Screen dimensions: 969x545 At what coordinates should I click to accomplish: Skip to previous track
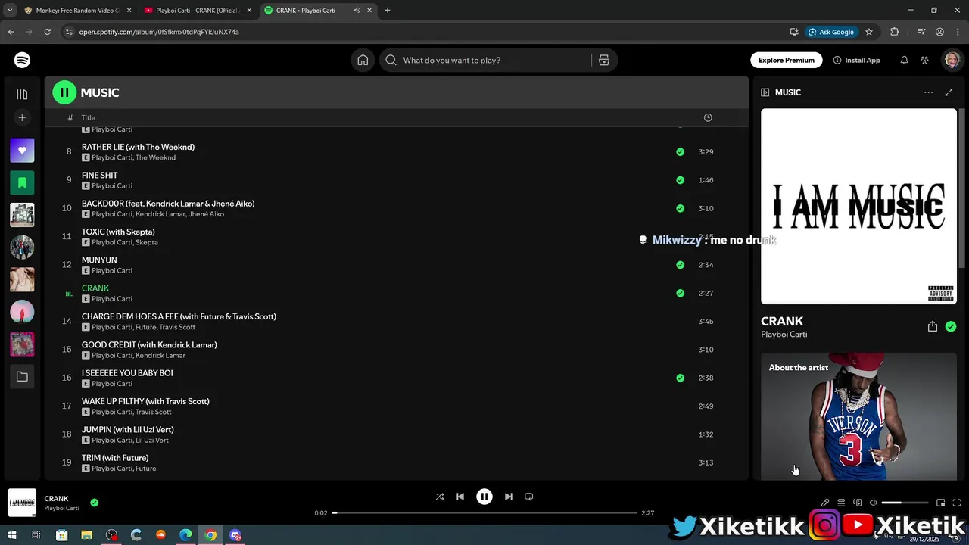pos(460,497)
